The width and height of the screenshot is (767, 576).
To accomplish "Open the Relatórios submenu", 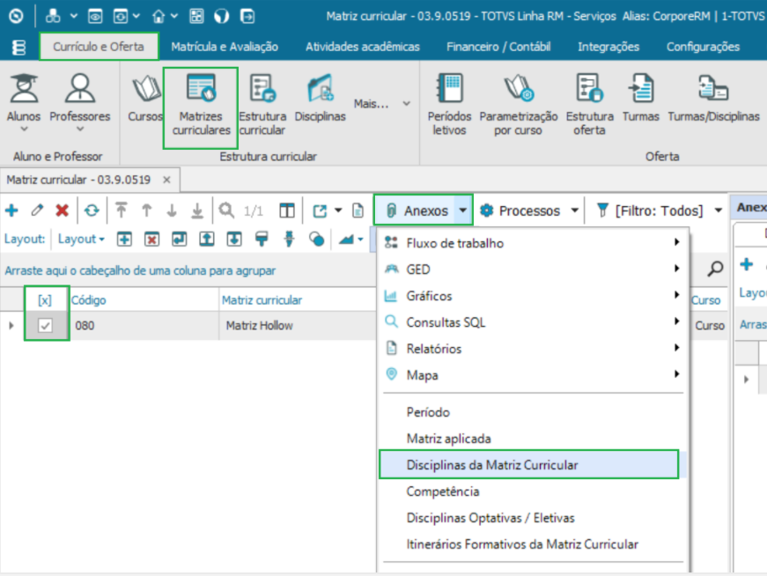I will [533, 349].
